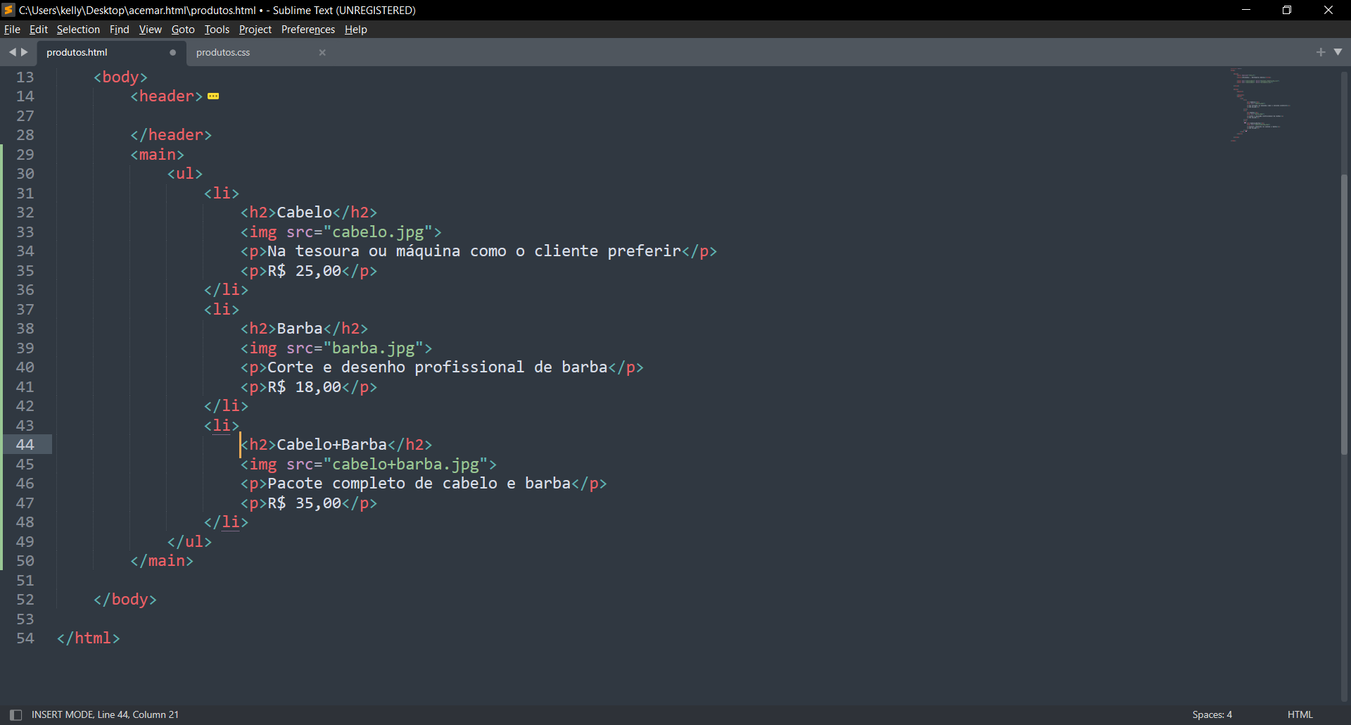Go to previous tab with left arrow

[x=12, y=52]
